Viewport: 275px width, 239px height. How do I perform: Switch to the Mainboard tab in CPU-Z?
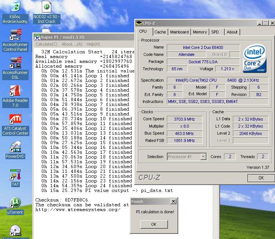(179, 32)
